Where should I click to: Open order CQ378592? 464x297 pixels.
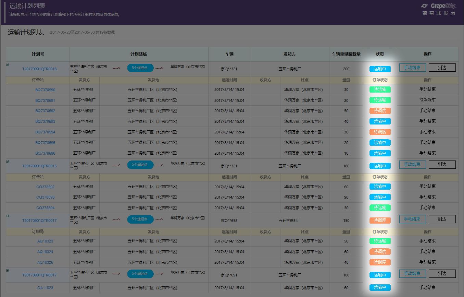click(45, 187)
